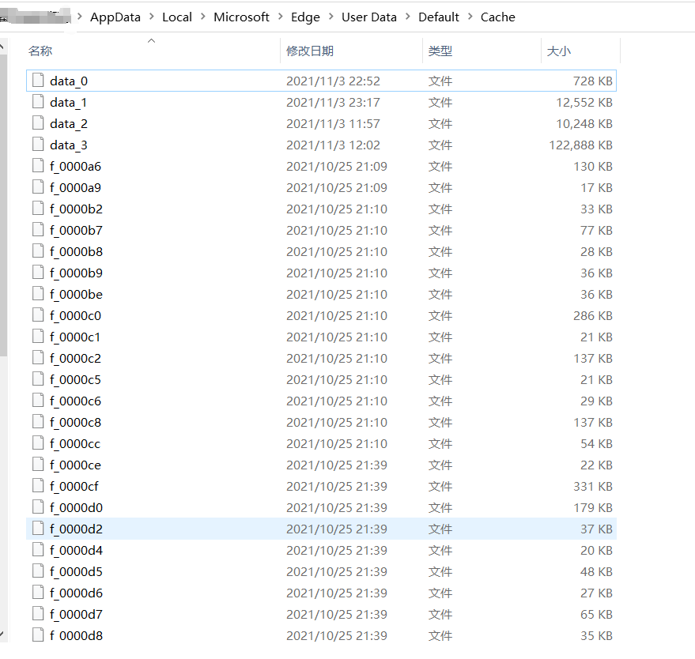Click the file icon beside f_0000cc
Screen dimensions: 695x659
[38, 442]
